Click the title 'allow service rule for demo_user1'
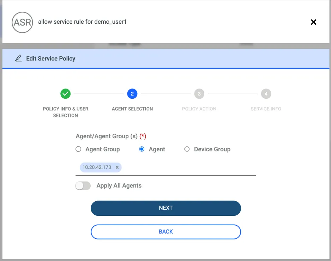Screen dimensions: 331x261 pyautogui.click(x=82, y=22)
